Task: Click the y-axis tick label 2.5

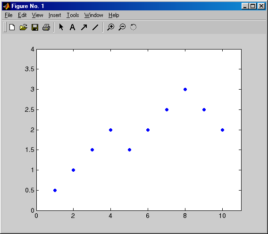Action: click(x=30, y=109)
